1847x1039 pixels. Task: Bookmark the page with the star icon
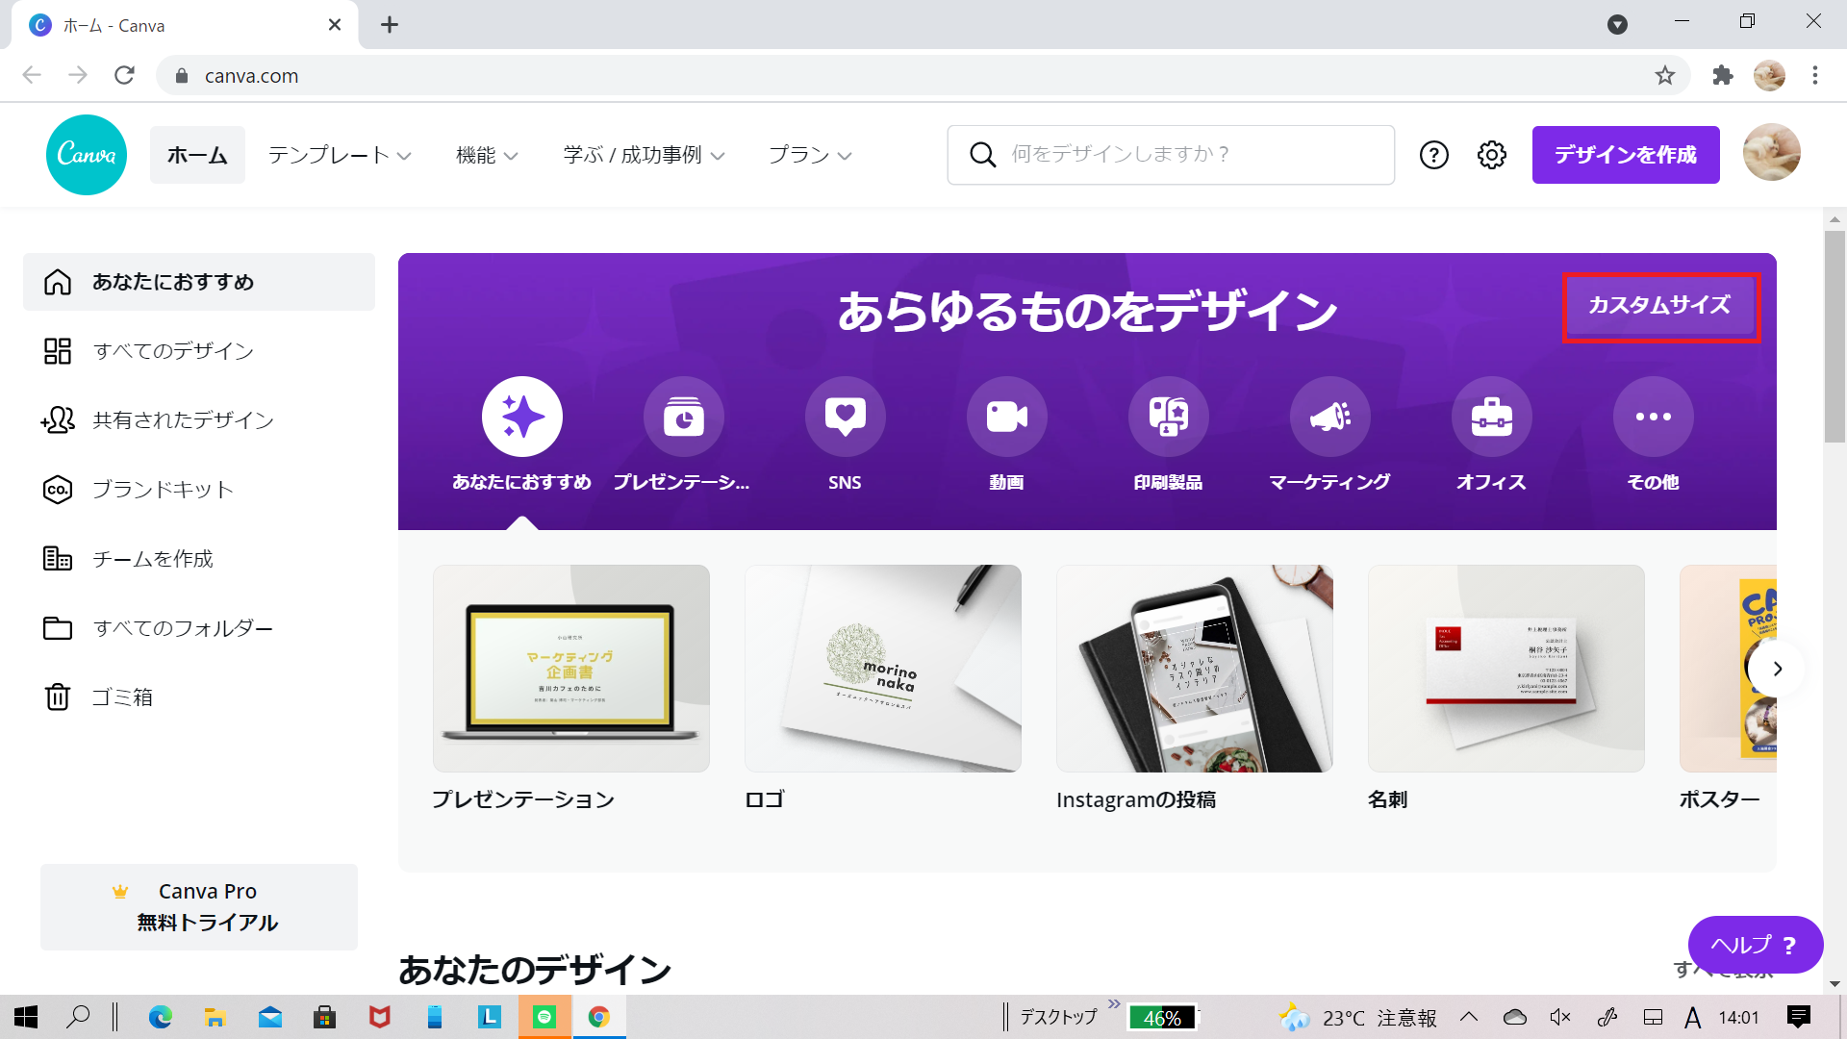pyautogui.click(x=1665, y=75)
